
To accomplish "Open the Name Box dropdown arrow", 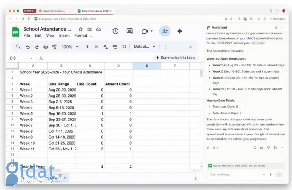I will click(x=31, y=58).
